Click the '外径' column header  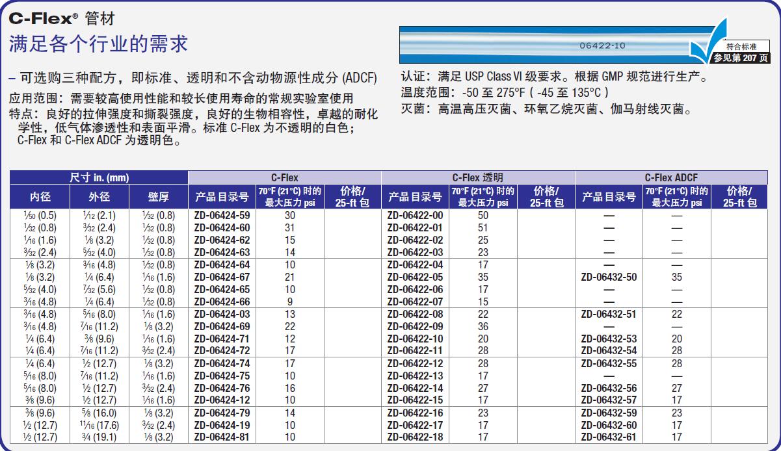pos(99,196)
